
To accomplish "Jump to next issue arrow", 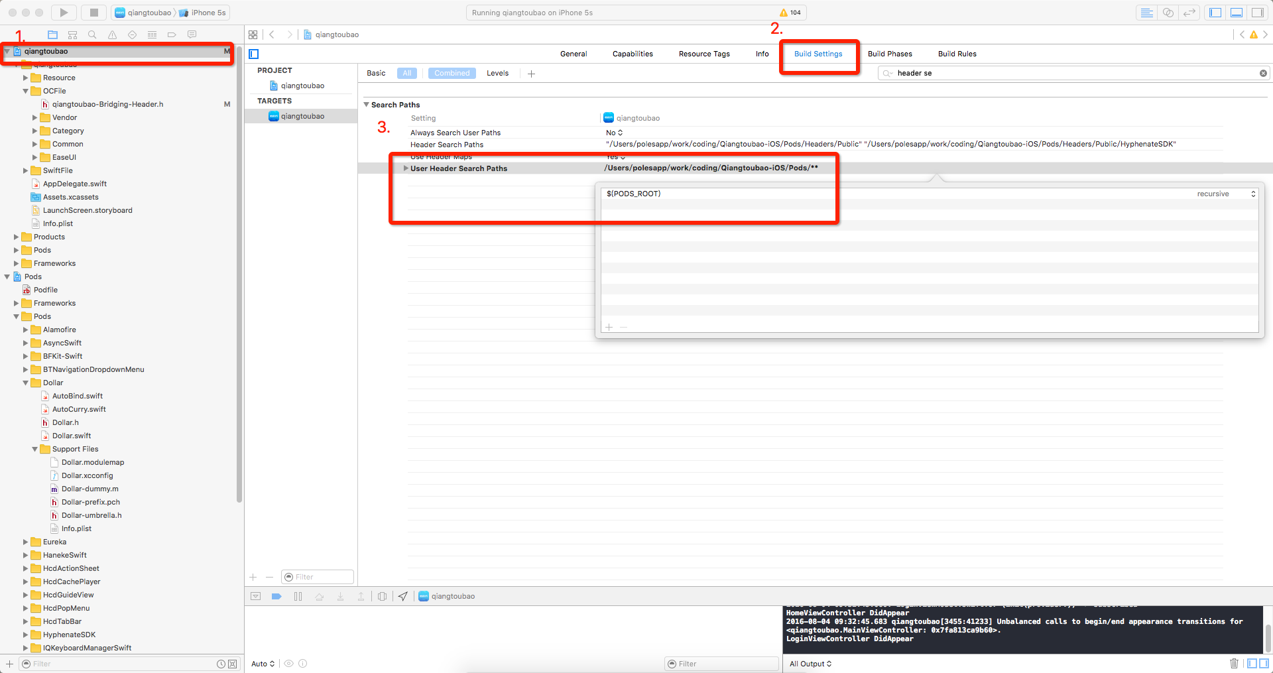I will (1265, 34).
